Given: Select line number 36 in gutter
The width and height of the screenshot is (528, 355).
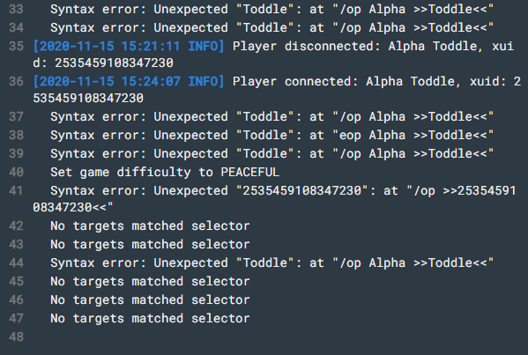Looking at the screenshot, I should [16, 81].
